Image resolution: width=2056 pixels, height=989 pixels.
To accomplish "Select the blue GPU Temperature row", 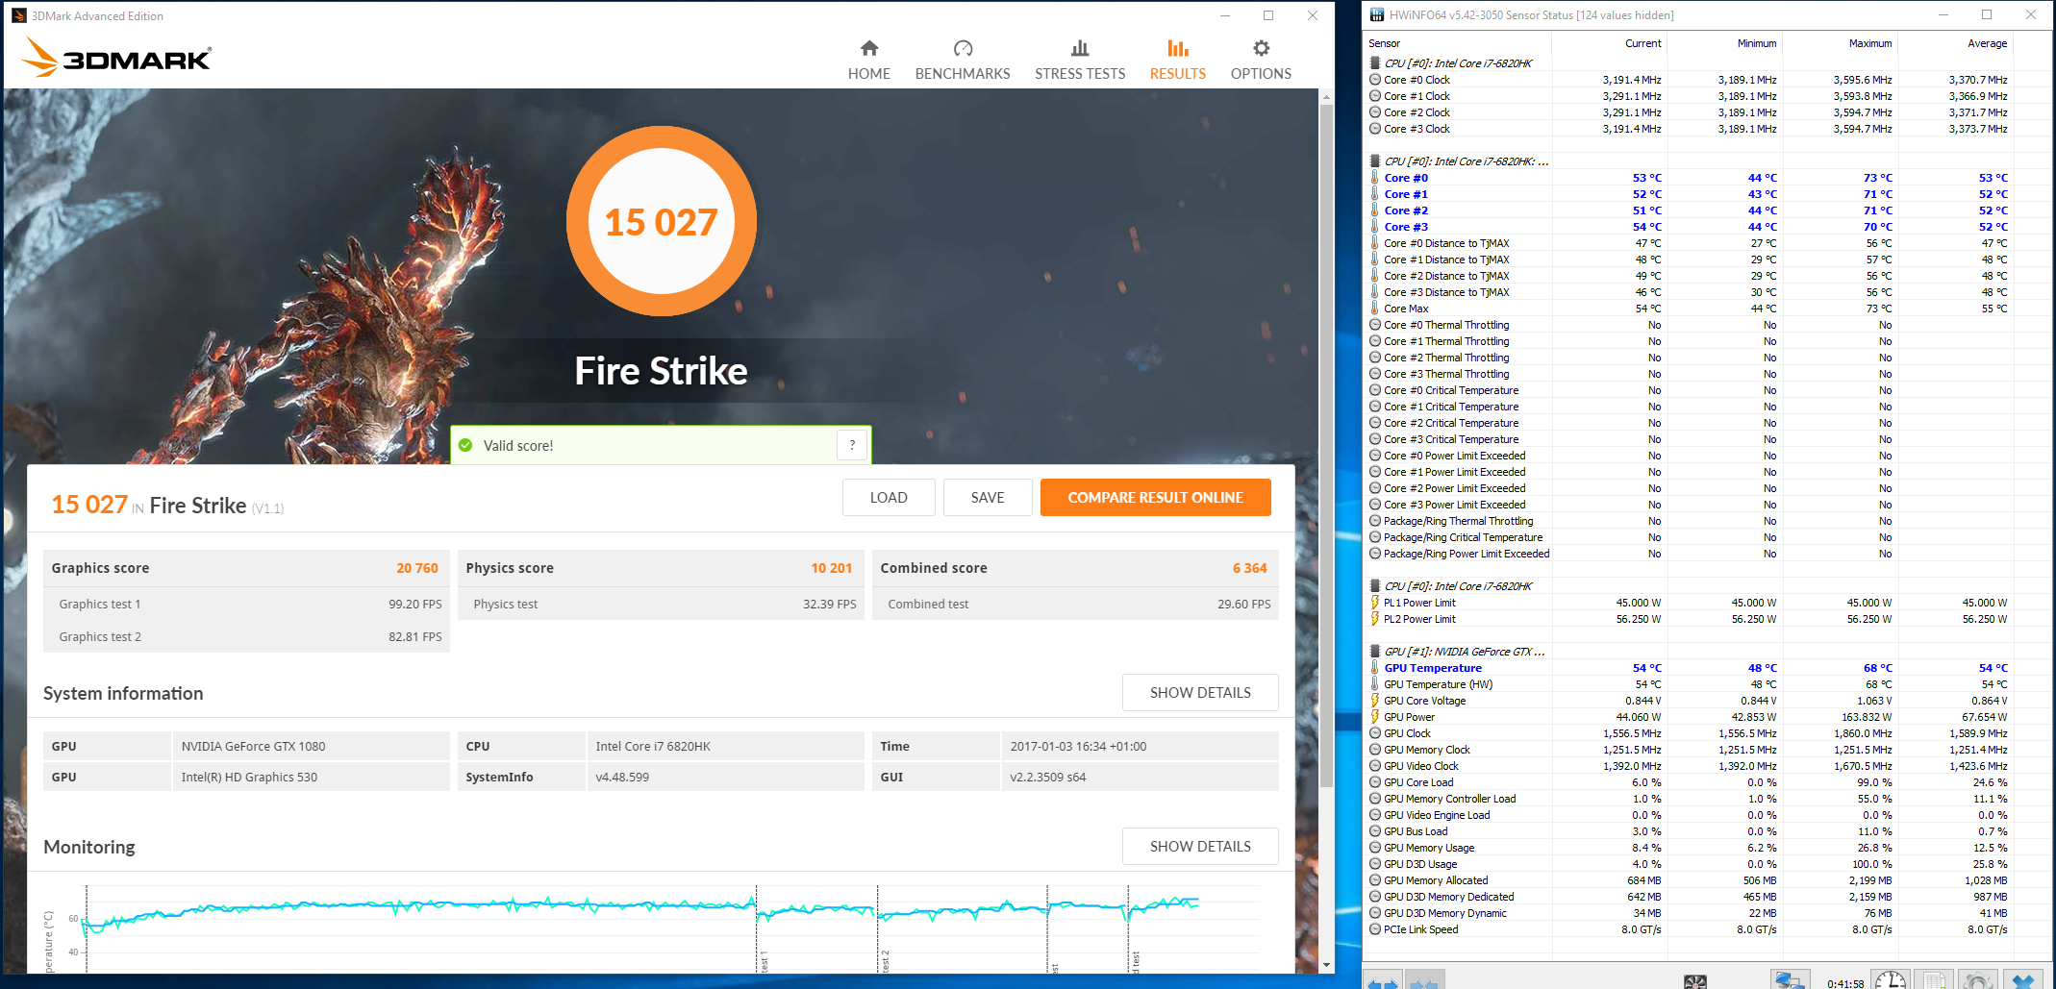I will (1689, 668).
